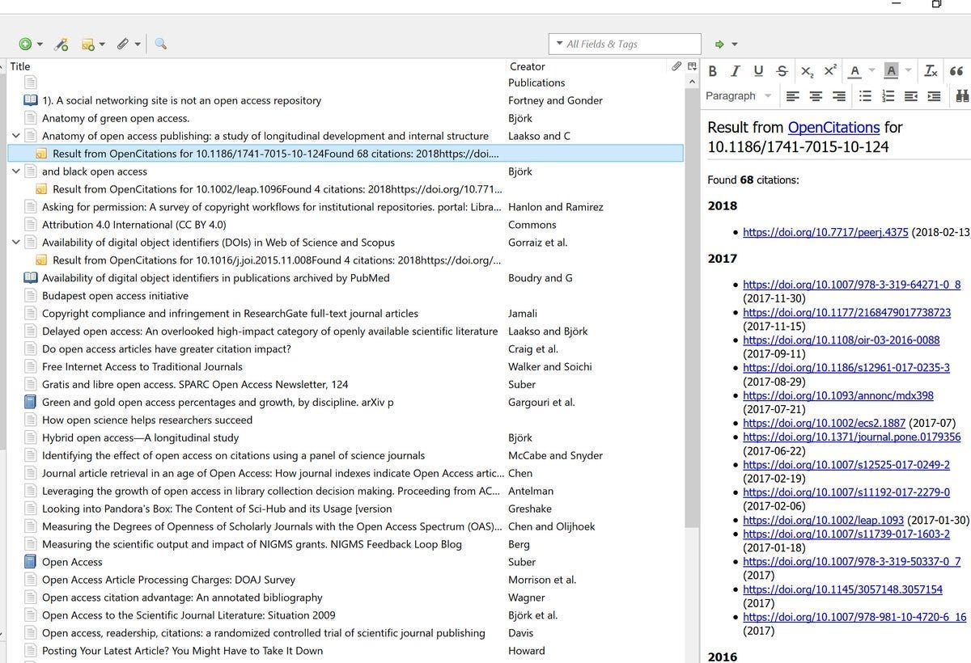
Task: Insert a bulleted list
Action: coord(865,96)
